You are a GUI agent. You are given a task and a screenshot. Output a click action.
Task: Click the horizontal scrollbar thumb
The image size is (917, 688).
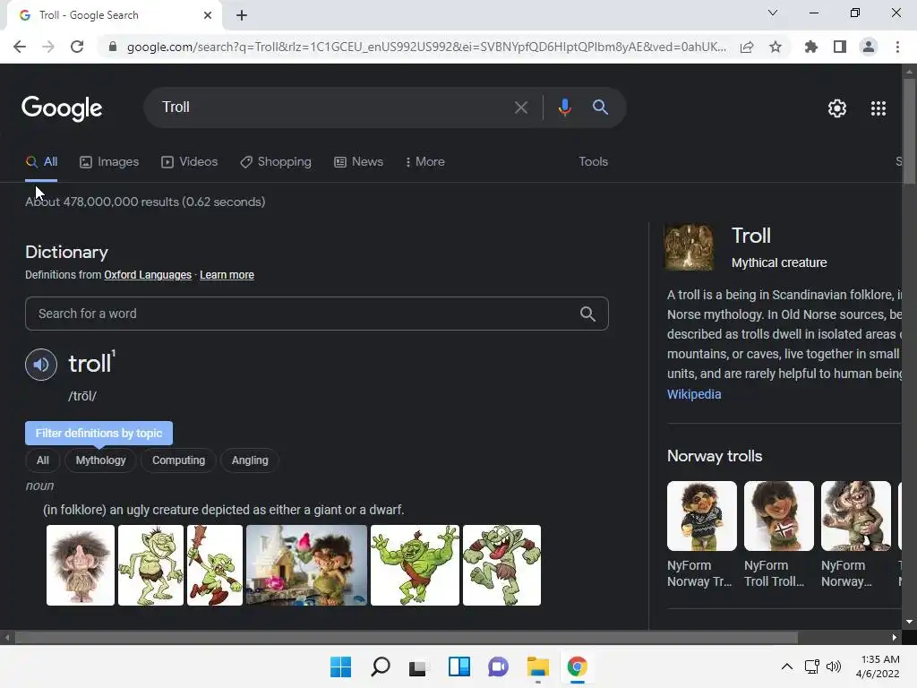click(407, 638)
